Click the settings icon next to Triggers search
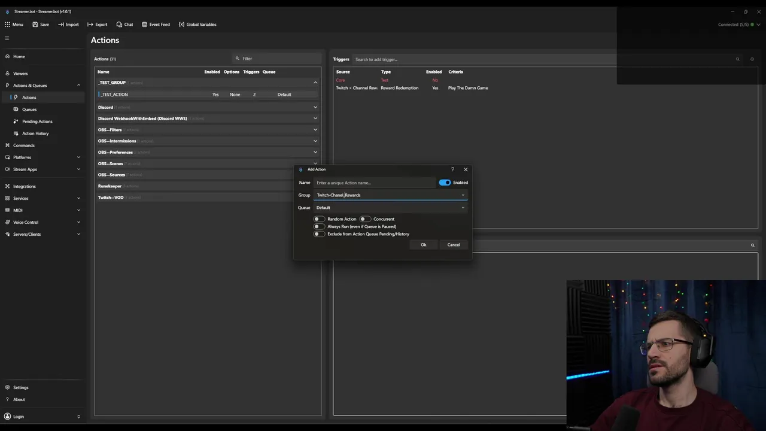This screenshot has width=766, height=431. click(x=752, y=59)
